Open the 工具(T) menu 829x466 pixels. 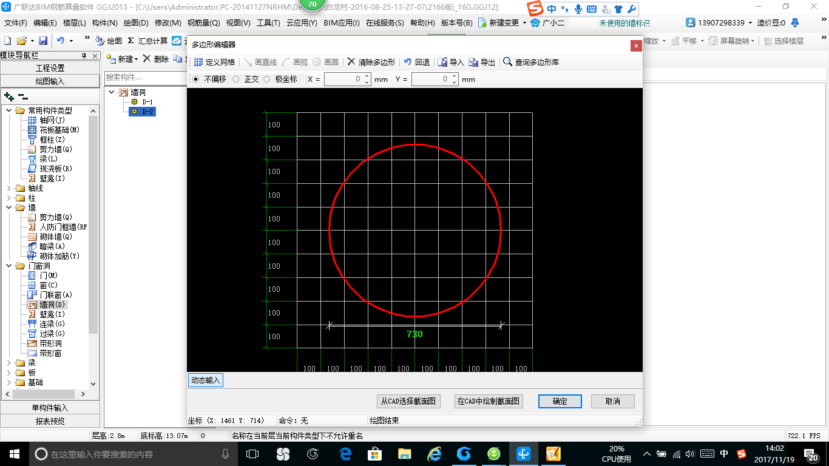(x=268, y=23)
